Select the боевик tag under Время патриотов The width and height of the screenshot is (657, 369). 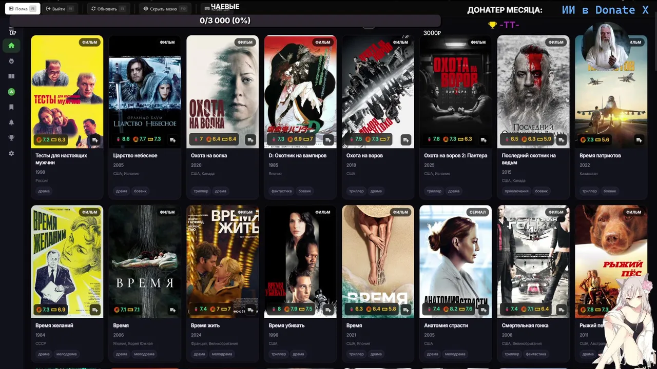[610, 191]
